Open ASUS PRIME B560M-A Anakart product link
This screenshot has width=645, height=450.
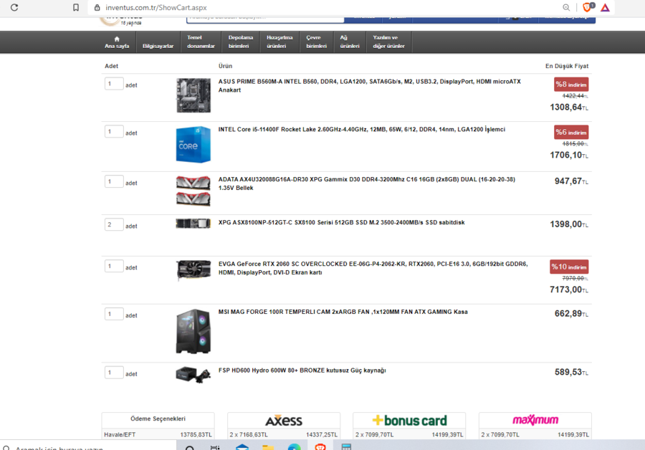pyautogui.click(x=369, y=85)
